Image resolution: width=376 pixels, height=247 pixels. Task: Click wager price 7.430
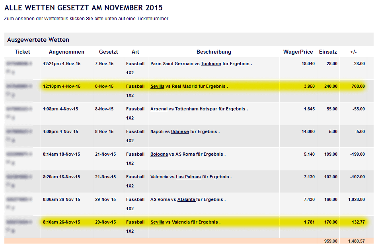coord(309,200)
